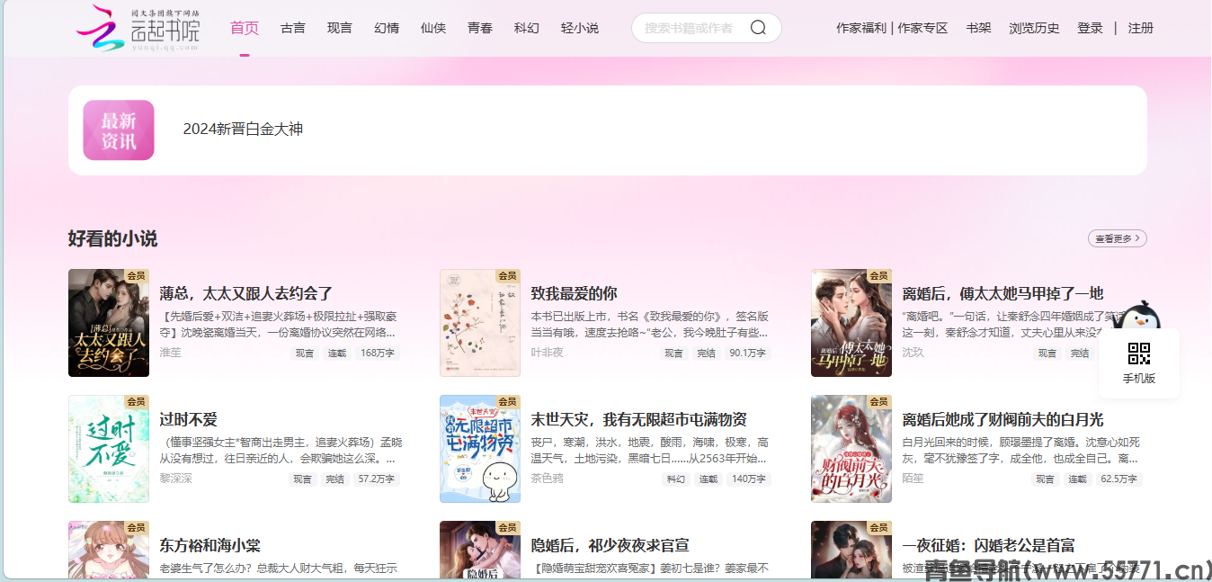
Task: Click 现言 tag on 致我最爱的你
Action: pos(673,354)
